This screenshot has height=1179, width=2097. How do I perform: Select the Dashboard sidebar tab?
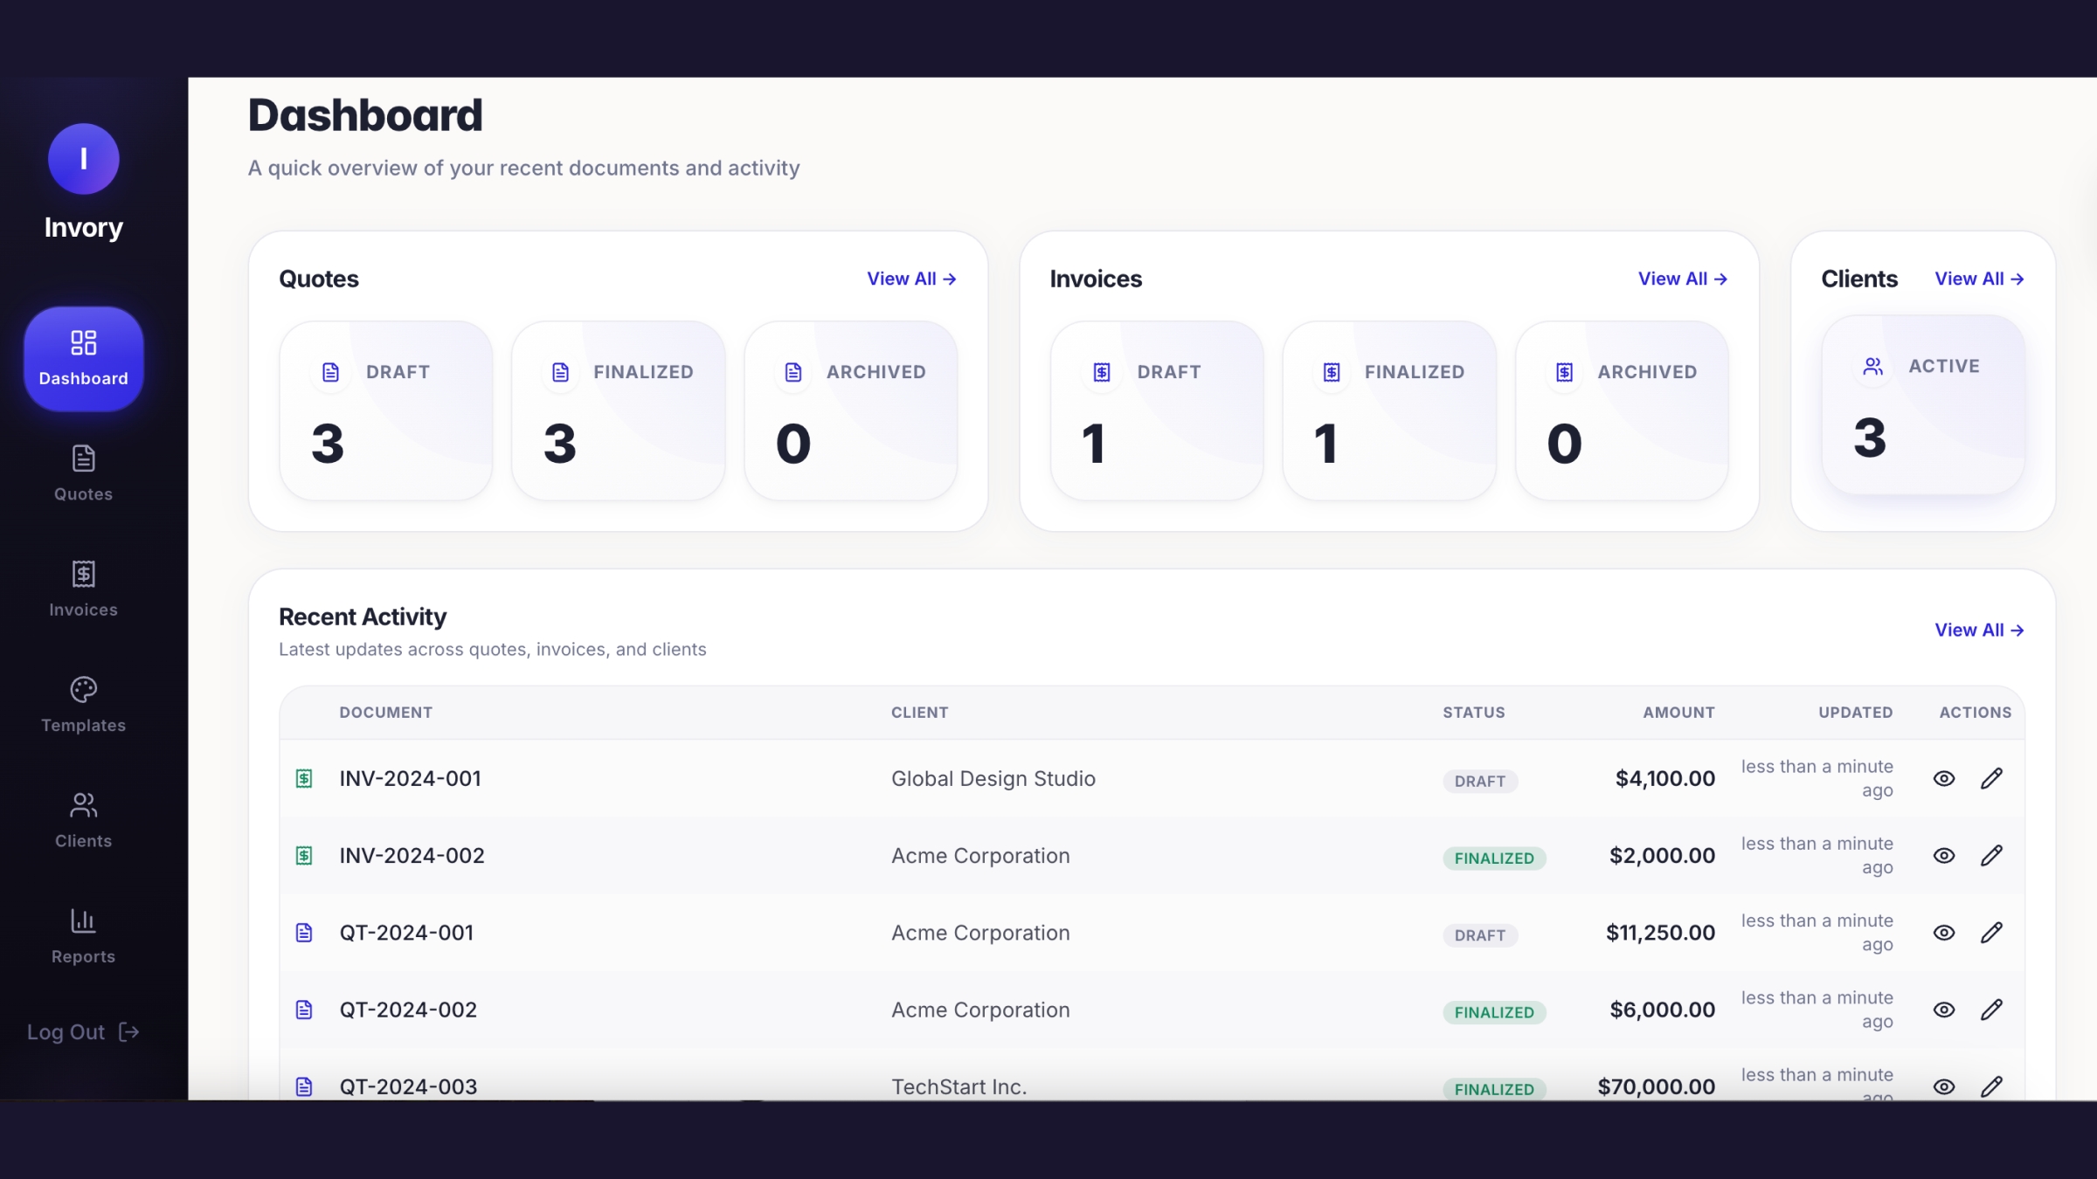click(83, 358)
